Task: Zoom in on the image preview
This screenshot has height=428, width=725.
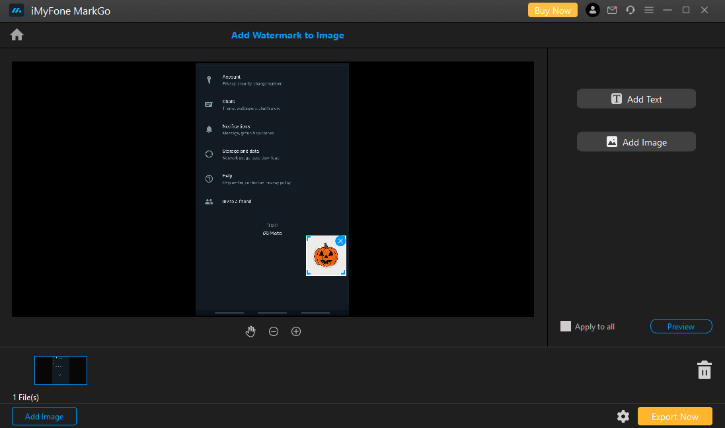Action: (296, 331)
